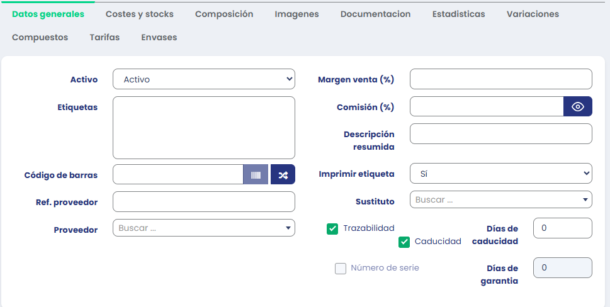Image resolution: width=610 pixels, height=307 pixels.
Task: Enable the Número de serie checkbox
Action: pyautogui.click(x=341, y=269)
